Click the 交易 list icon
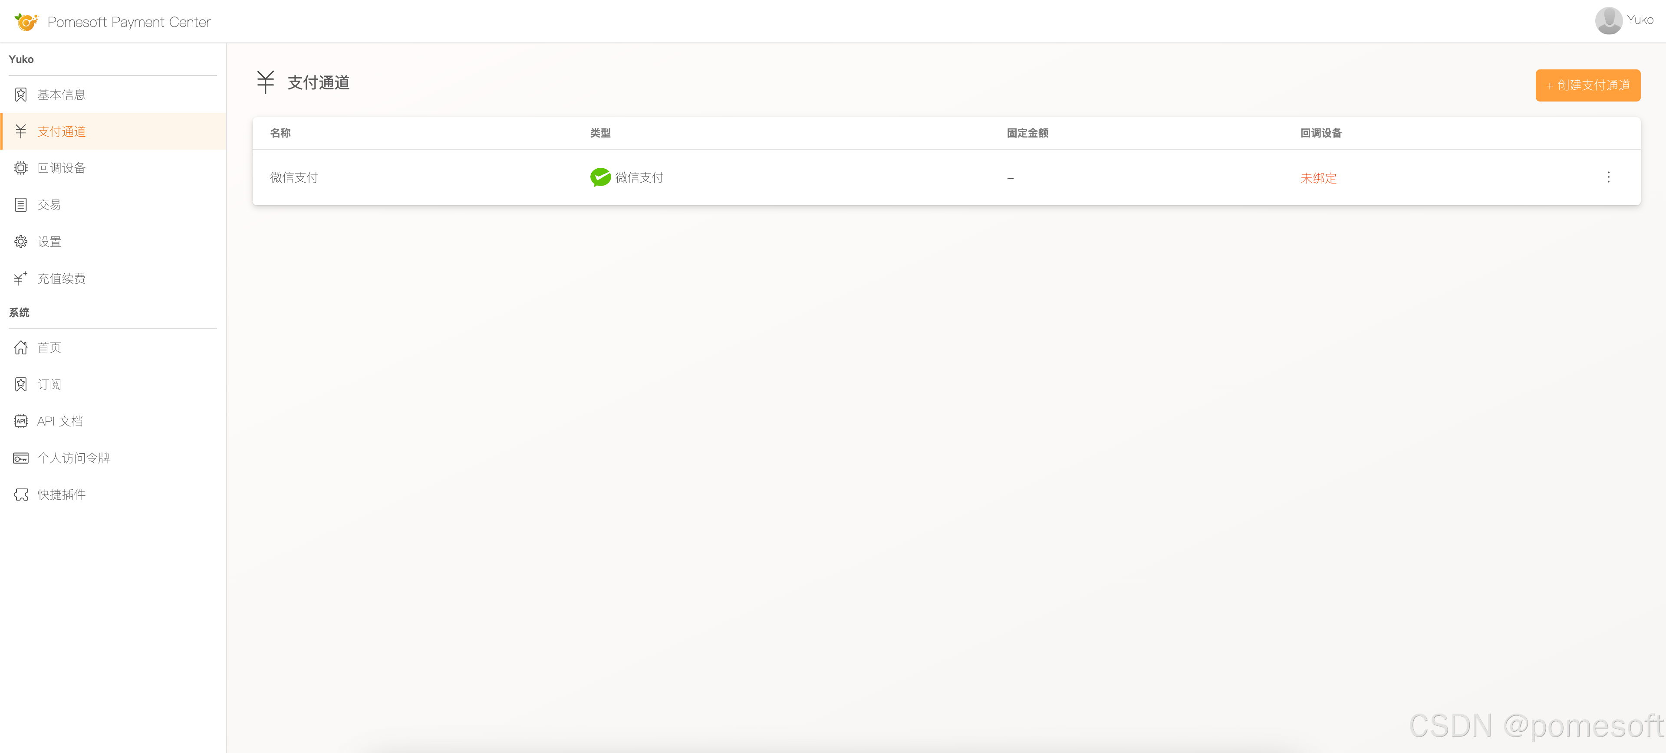The height and width of the screenshot is (753, 1666). tap(21, 205)
